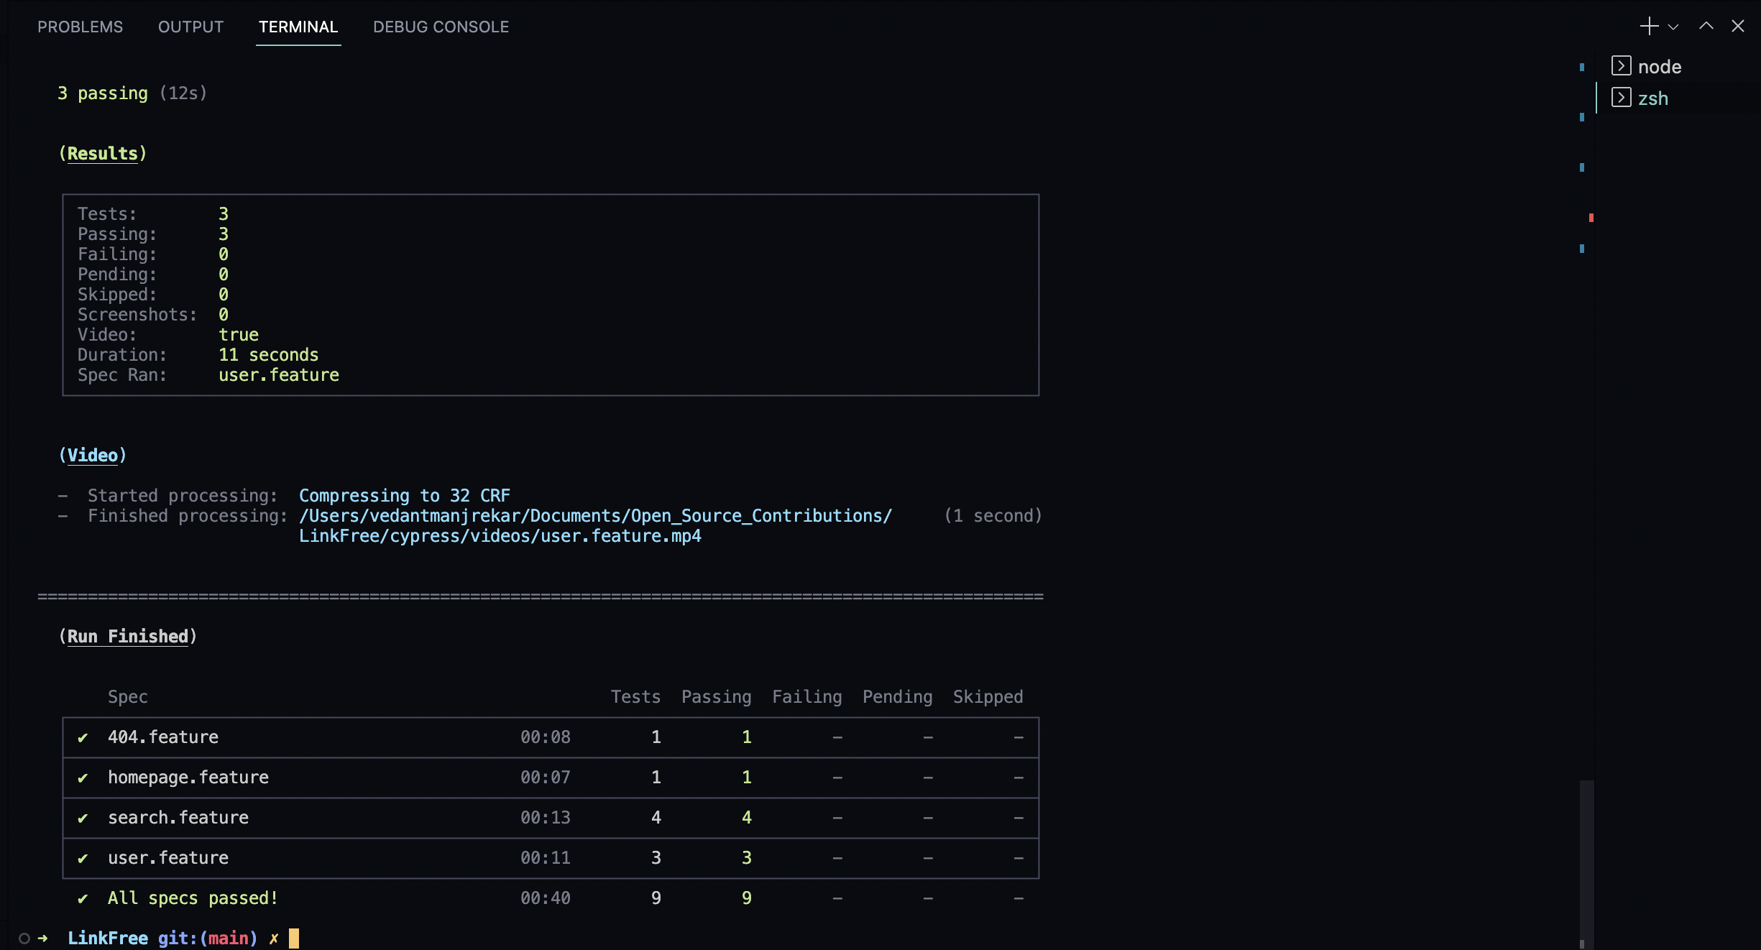Viewport: 1761px width, 950px height.
Task: Select the zsh terminal in the list
Action: pyautogui.click(x=1653, y=98)
